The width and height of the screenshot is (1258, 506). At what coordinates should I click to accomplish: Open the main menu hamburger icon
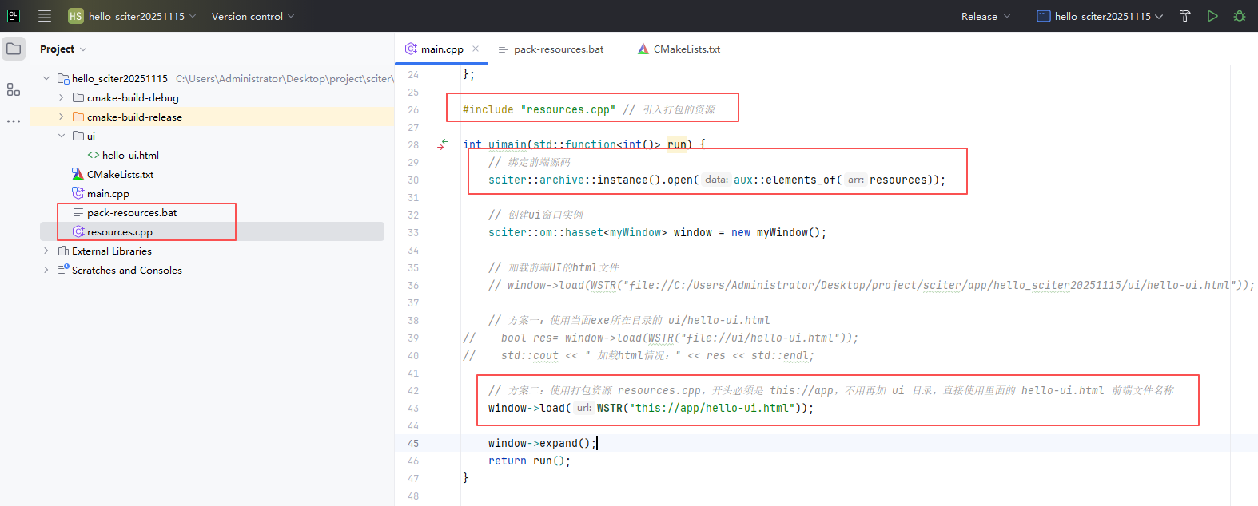45,16
